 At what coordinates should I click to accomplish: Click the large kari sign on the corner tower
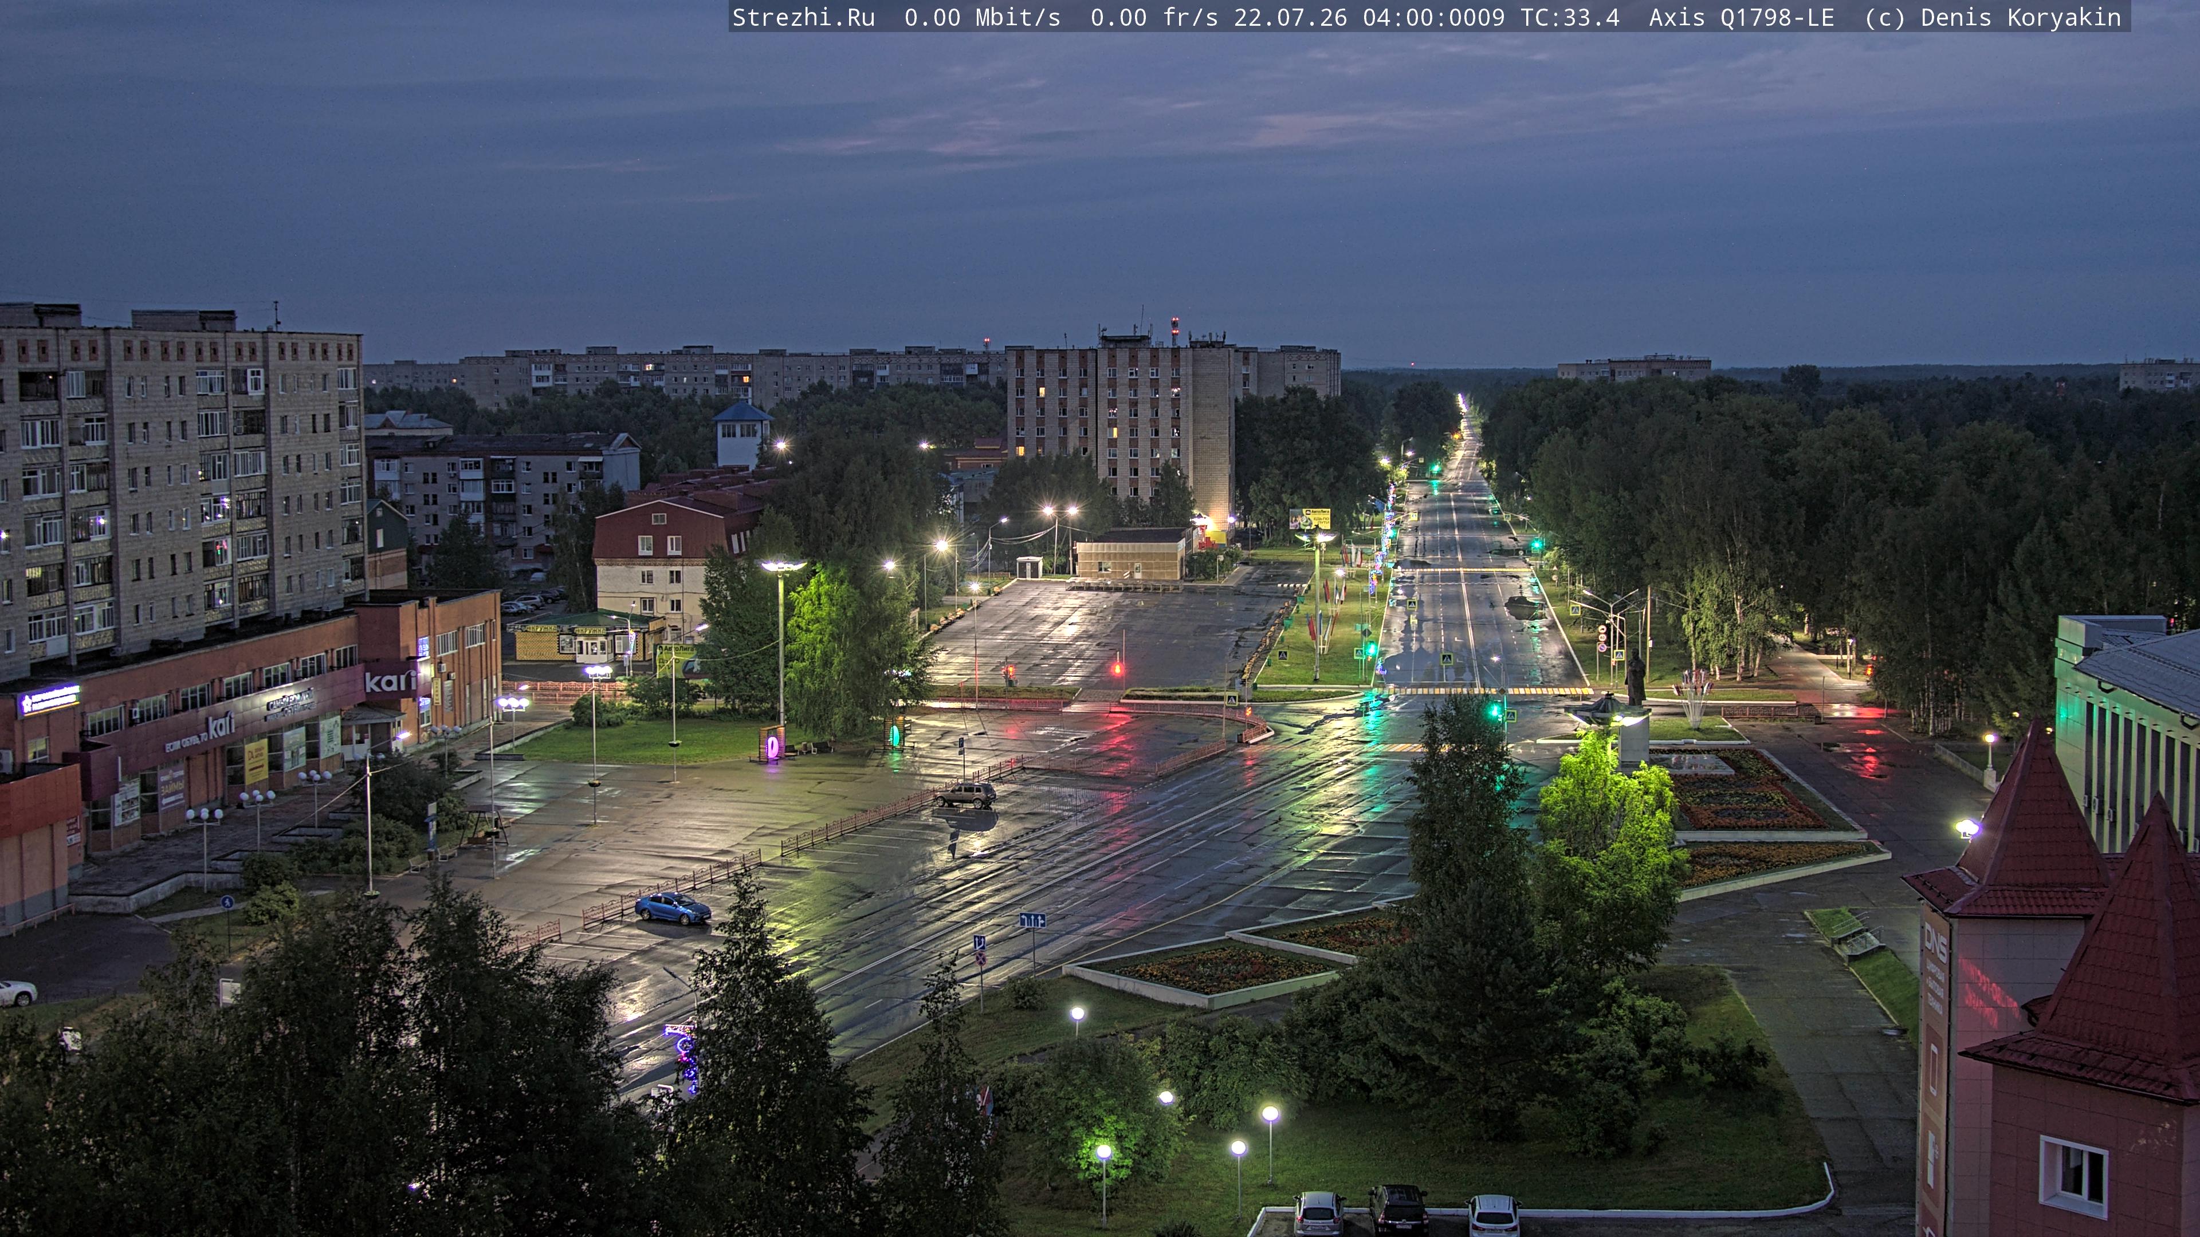(x=390, y=680)
